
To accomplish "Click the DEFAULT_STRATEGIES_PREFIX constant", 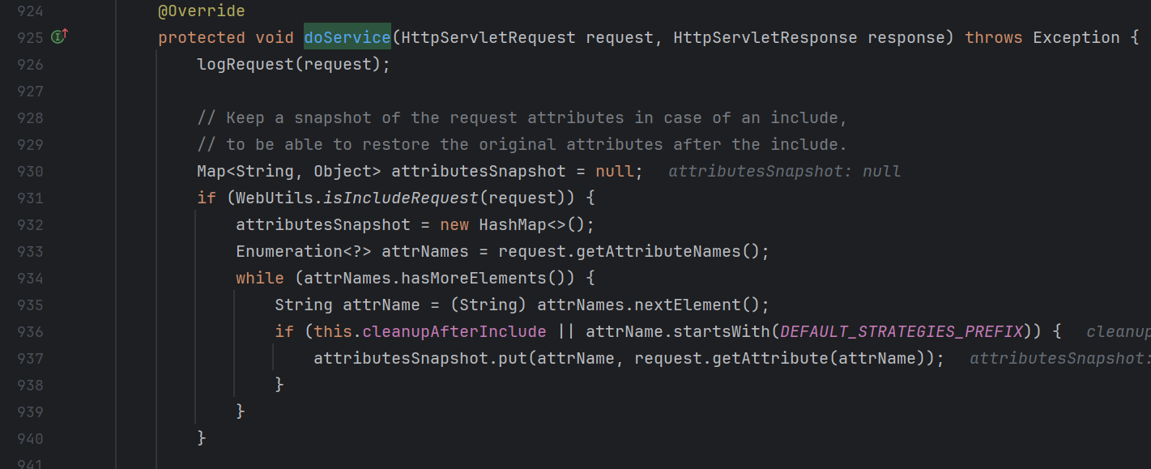I will coord(902,331).
